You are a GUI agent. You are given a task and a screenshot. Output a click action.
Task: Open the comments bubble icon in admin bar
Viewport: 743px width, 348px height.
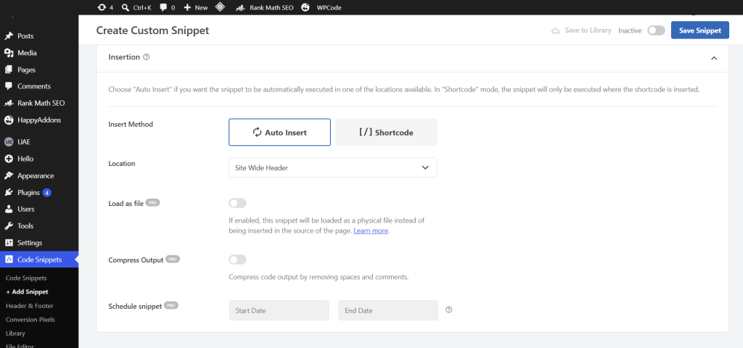163,7
